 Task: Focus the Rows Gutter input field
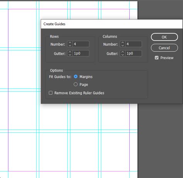81,53
